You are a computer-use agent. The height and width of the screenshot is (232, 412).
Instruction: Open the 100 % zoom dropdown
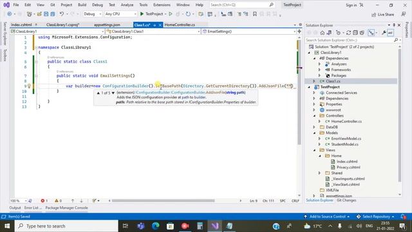[x=19, y=200]
